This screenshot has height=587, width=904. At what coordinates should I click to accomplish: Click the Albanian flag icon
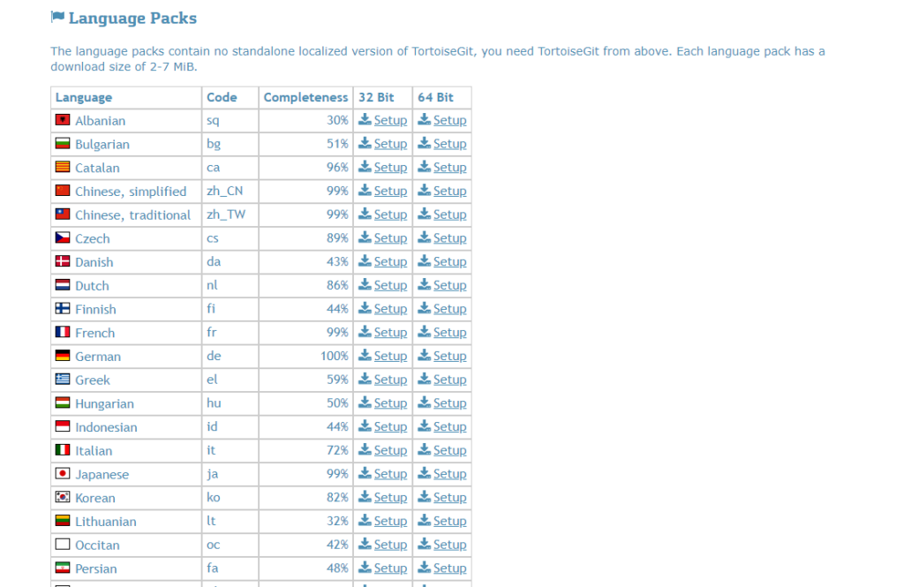point(63,120)
